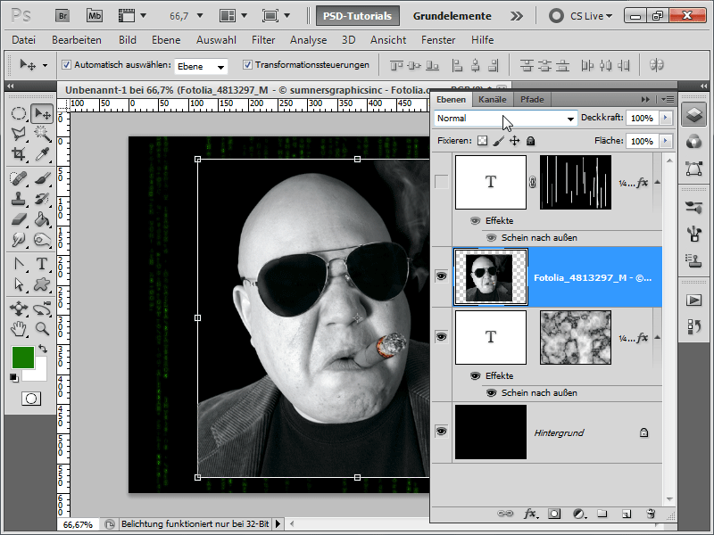Switch to the Kanäle tab

[493, 100]
